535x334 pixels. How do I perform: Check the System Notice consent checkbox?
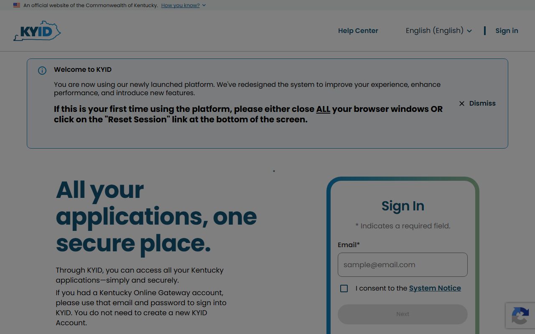tap(344, 288)
